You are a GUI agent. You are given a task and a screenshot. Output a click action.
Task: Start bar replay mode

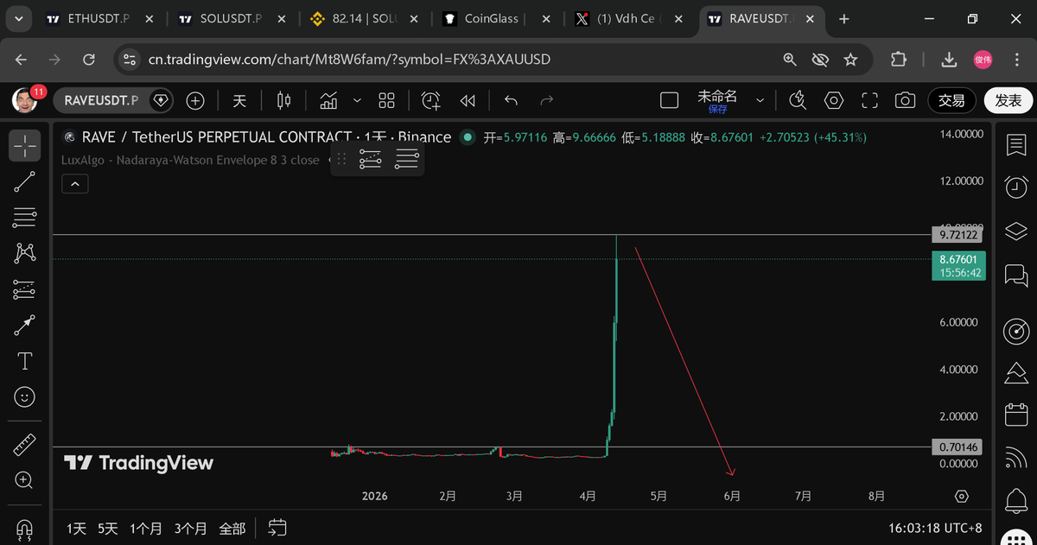point(468,101)
